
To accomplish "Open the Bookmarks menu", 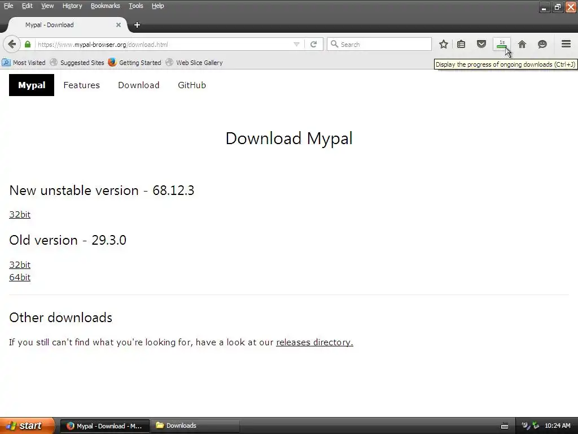I will 106,6.
